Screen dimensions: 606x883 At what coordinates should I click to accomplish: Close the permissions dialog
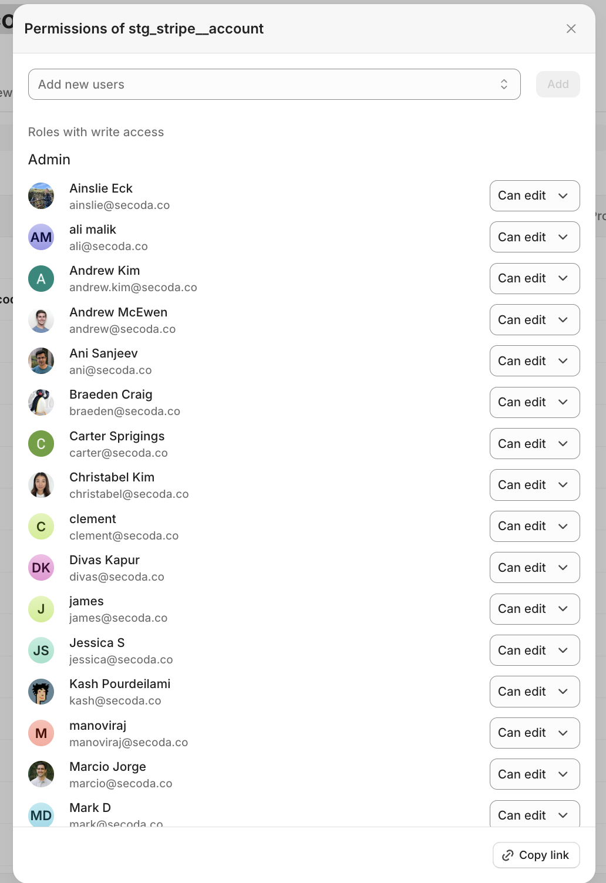pyautogui.click(x=571, y=29)
